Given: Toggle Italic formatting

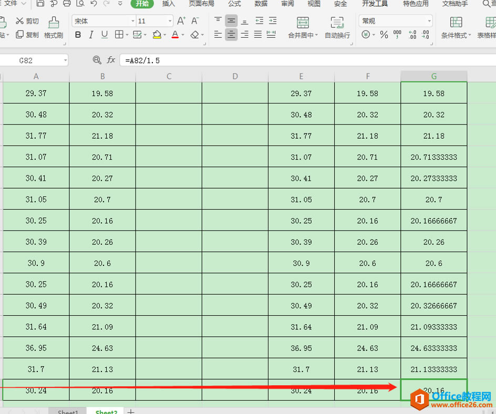Looking at the screenshot, I should pos(91,35).
